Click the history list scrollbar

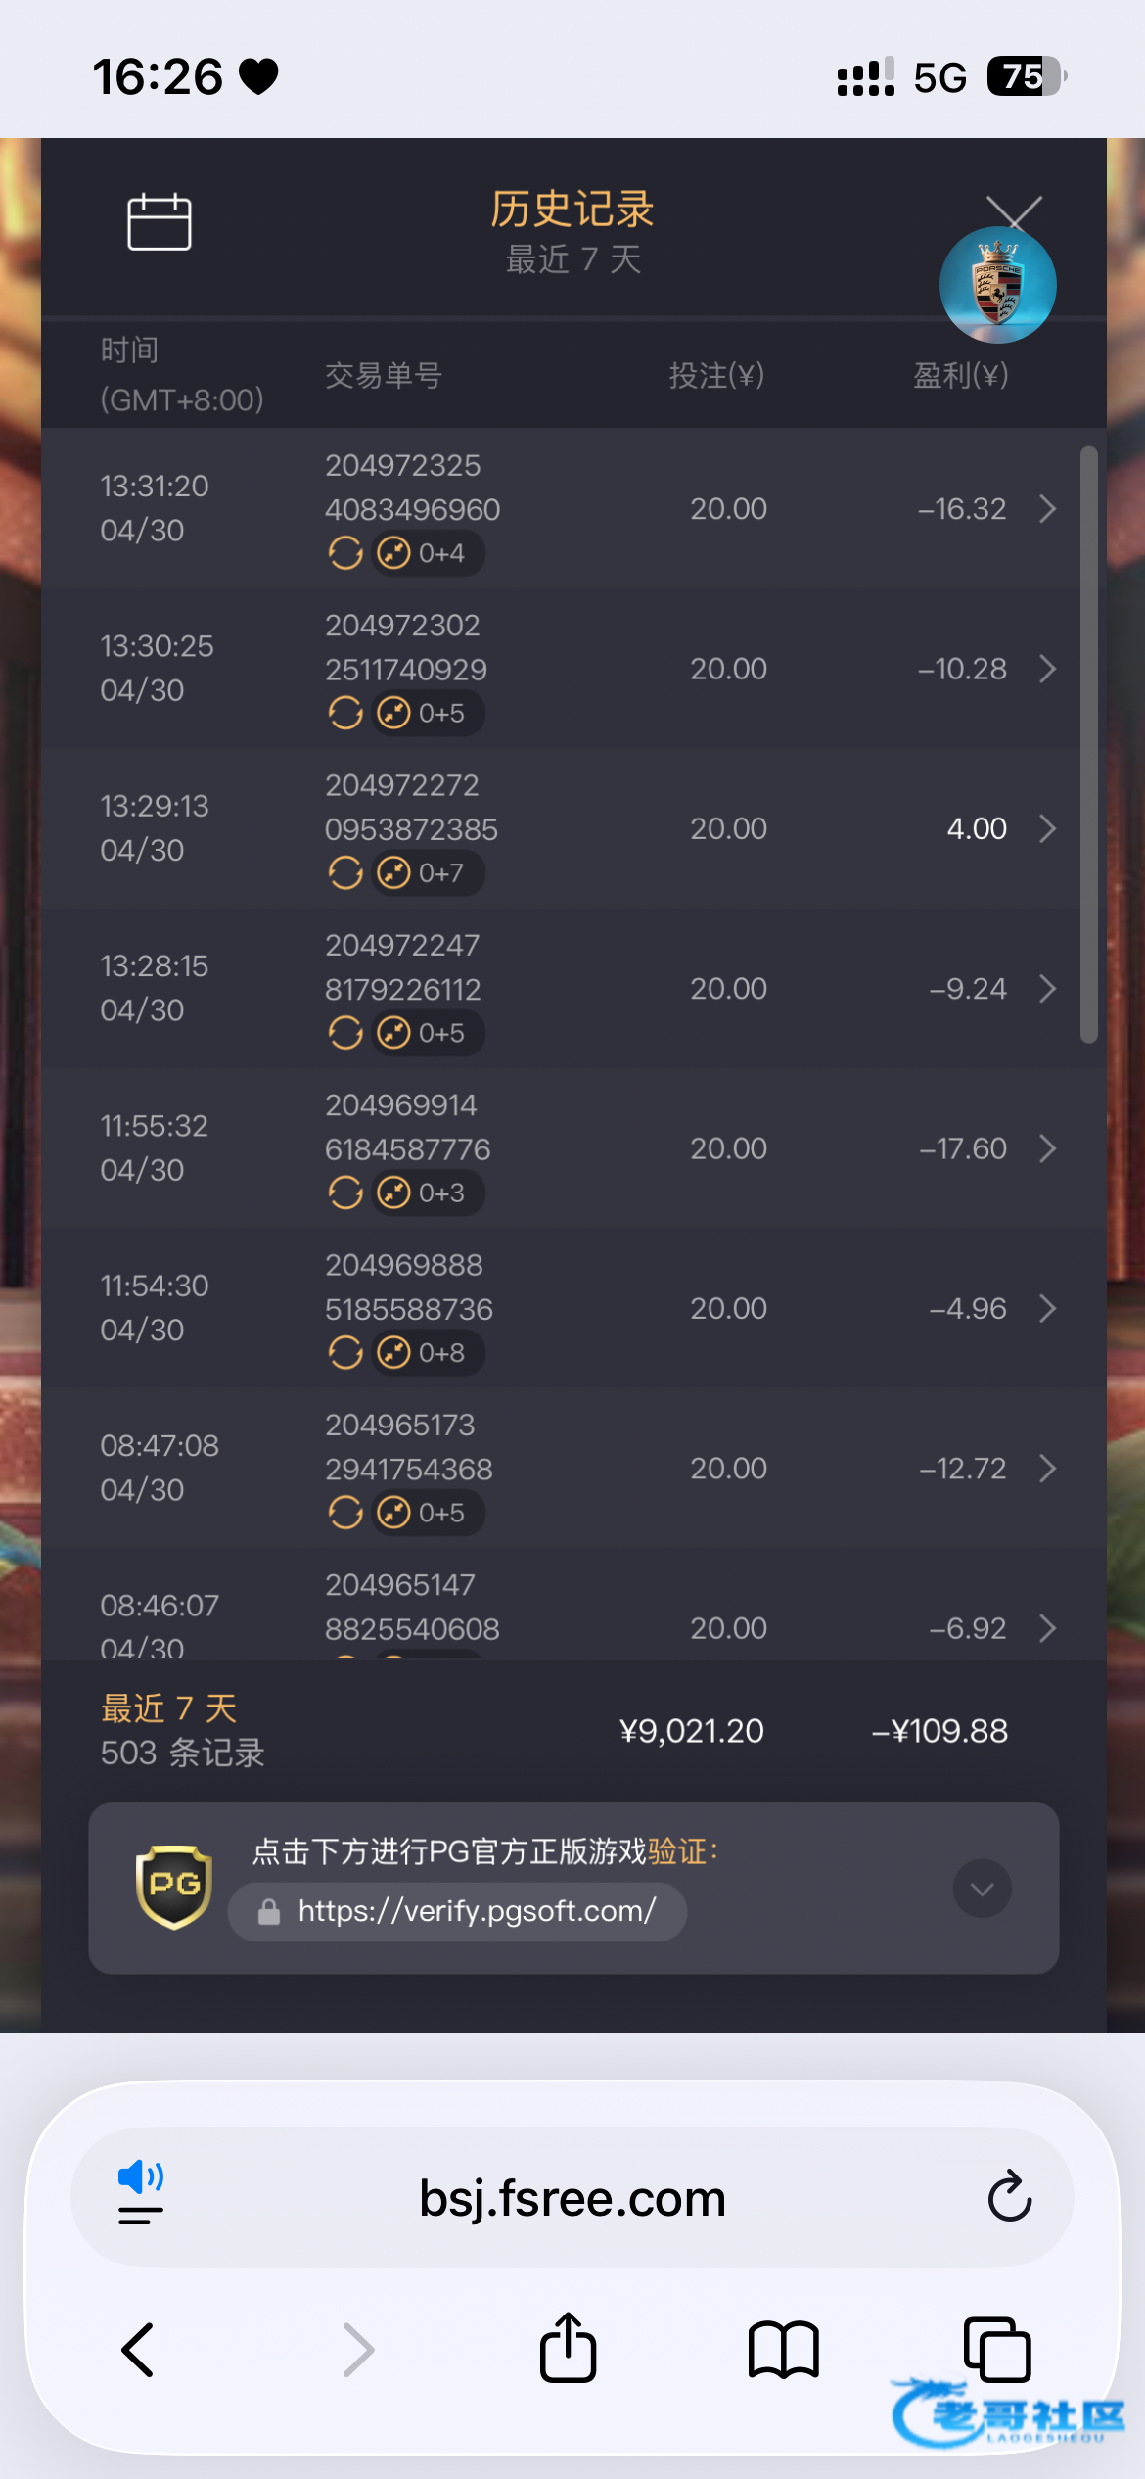tap(1088, 745)
